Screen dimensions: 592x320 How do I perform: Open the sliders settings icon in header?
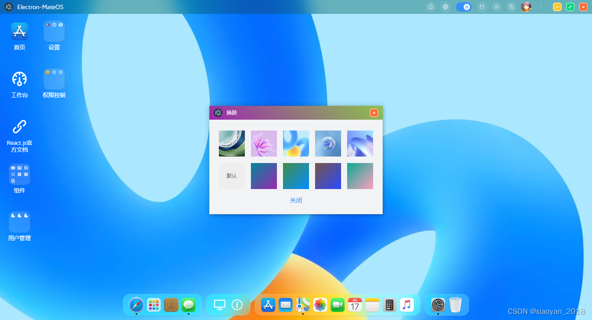point(511,7)
